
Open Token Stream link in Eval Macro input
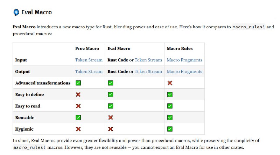pyautogui.click(x=148, y=60)
